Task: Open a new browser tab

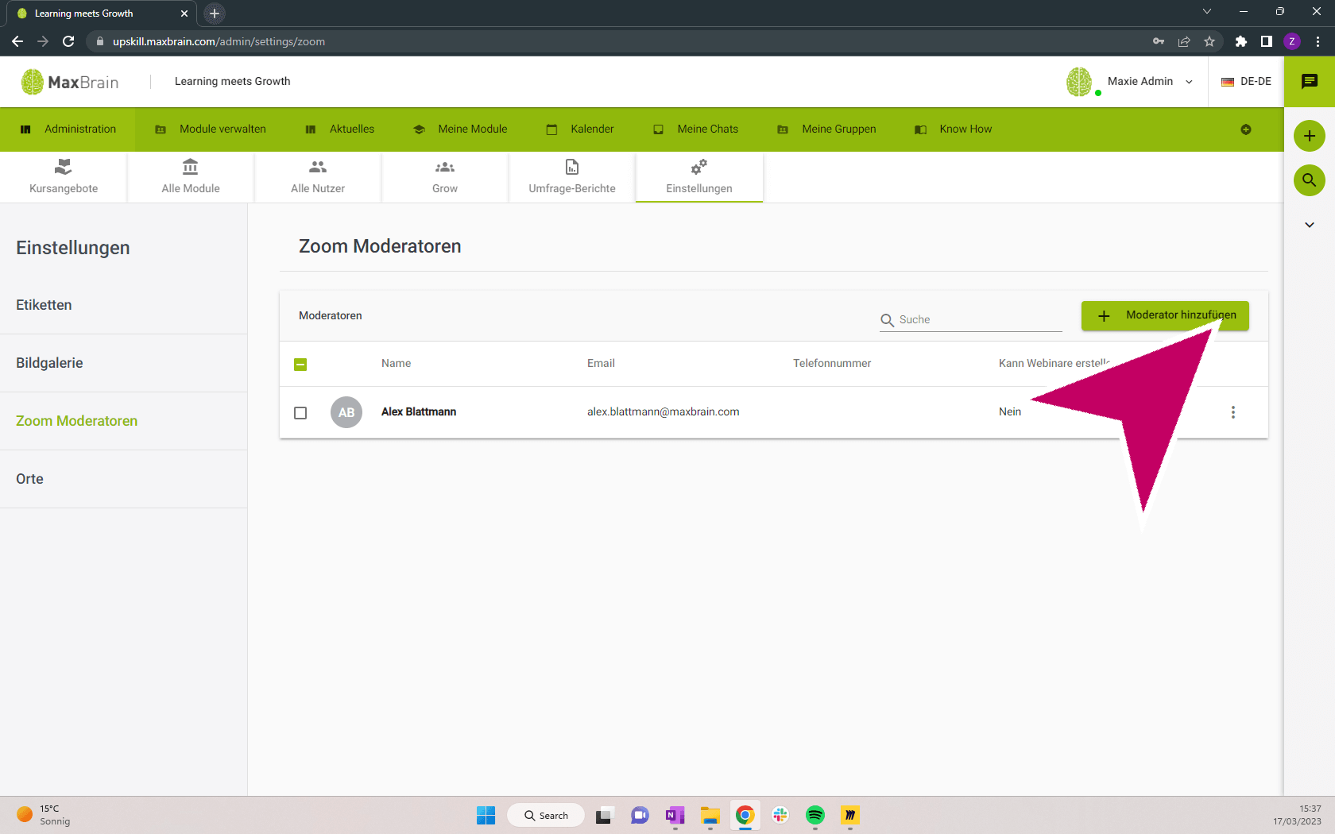Action: (215, 14)
